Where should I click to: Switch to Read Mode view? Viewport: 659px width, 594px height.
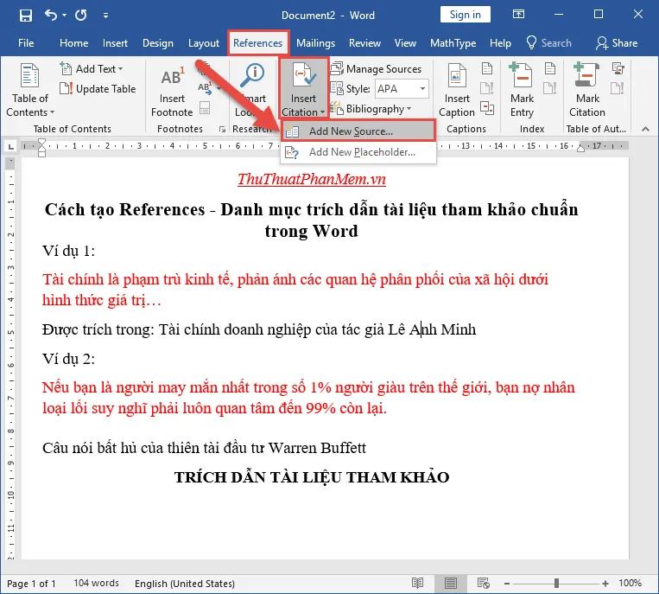[418, 584]
